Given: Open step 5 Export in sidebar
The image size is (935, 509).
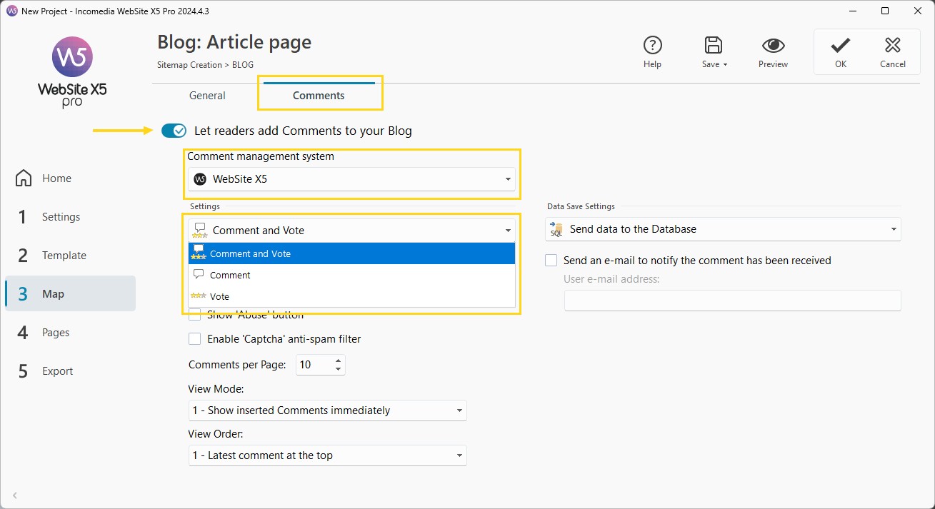Looking at the screenshot, I should (70, 371).
